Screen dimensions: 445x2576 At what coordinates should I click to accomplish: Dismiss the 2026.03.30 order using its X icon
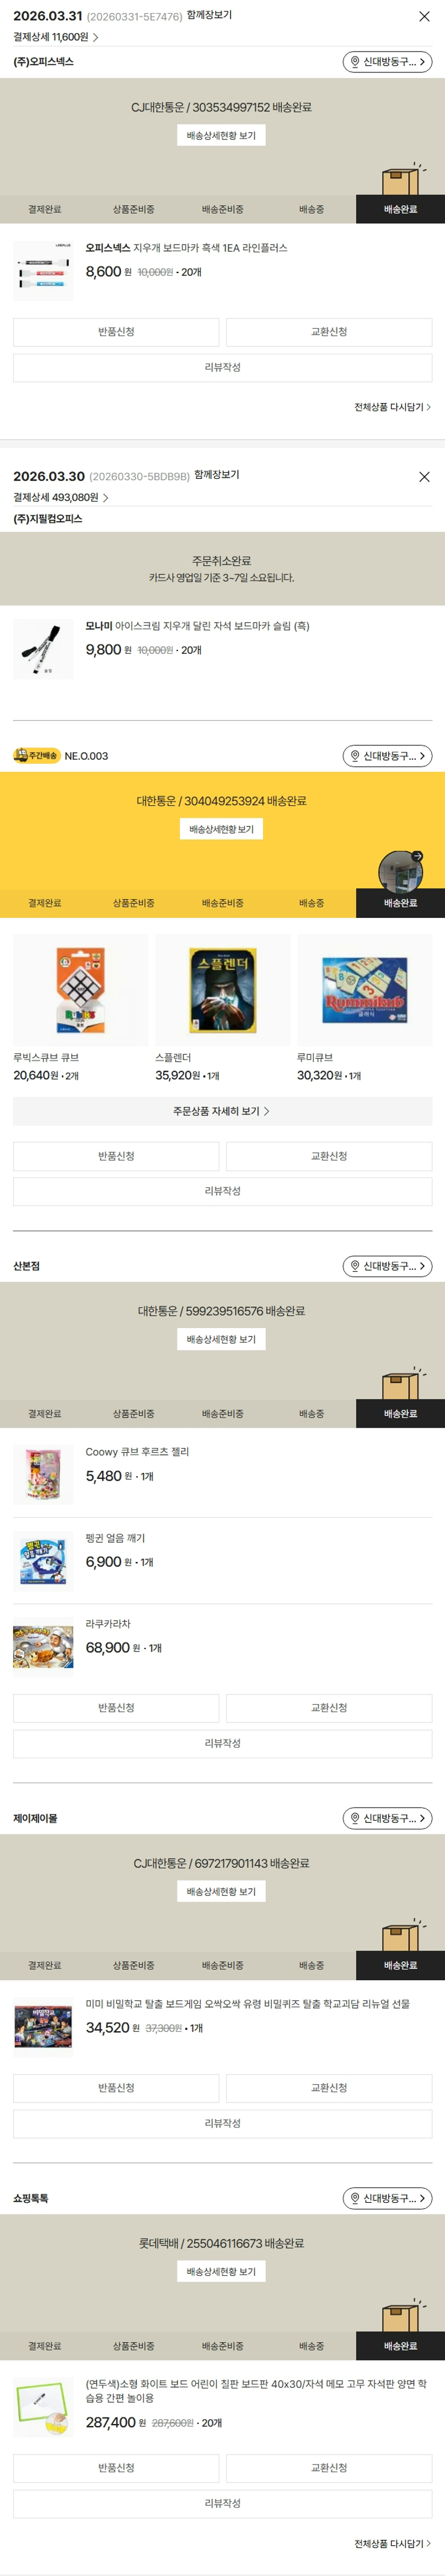424,477
